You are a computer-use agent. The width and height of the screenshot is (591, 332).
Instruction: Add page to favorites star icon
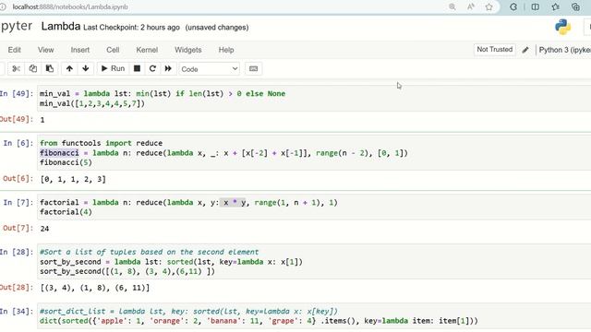[488, 6]
